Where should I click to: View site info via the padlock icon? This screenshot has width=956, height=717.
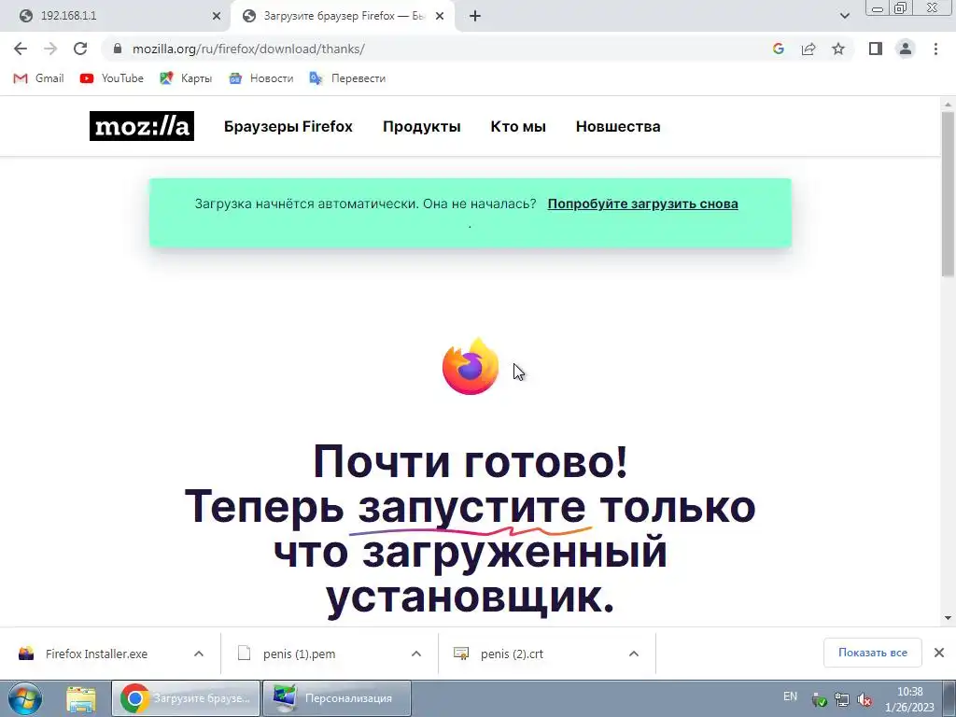(118, 49)
